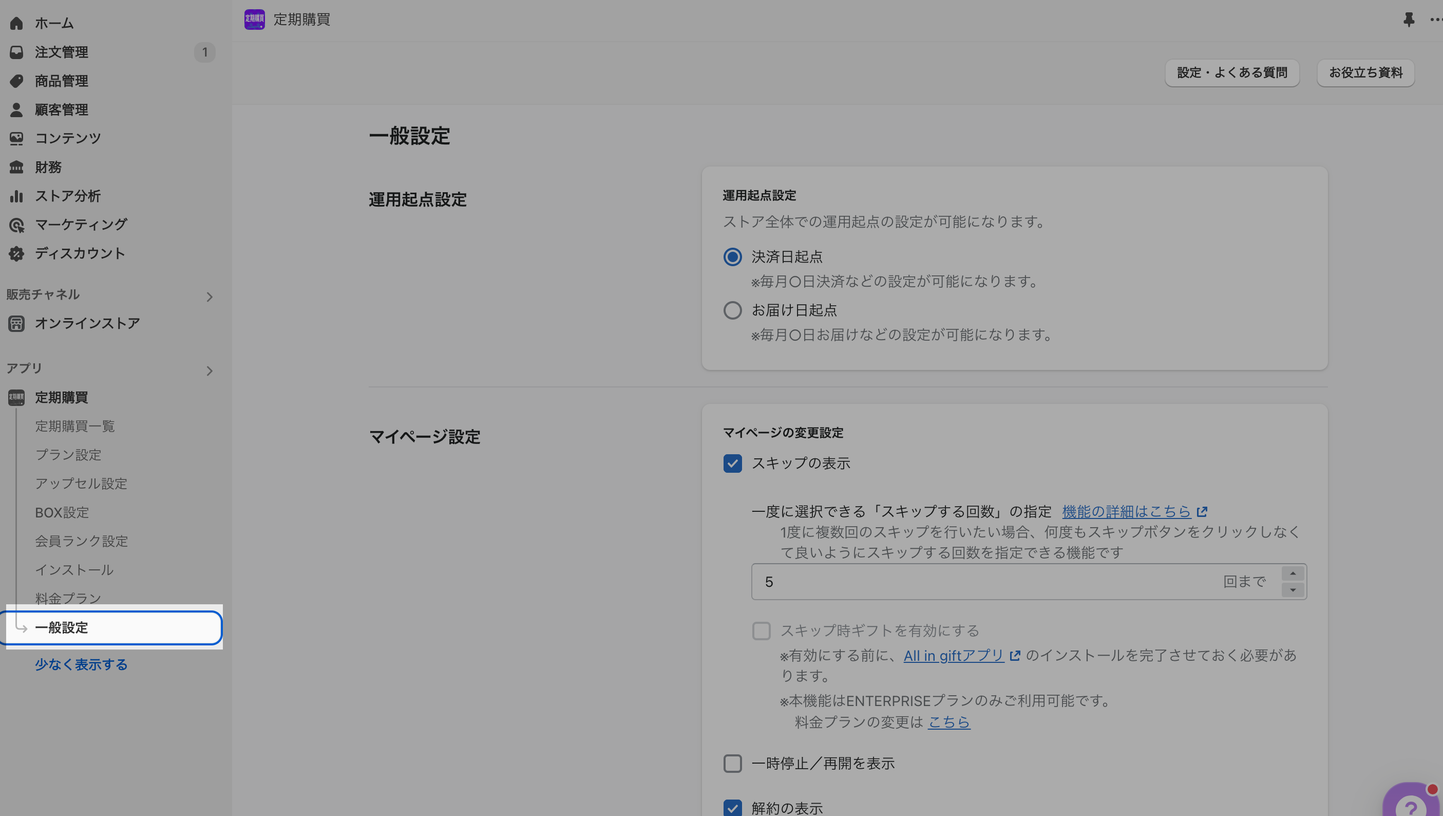Expand the アプリ section chevron
Viewport: 1443px width, 816px height.
tap(210, 370)
